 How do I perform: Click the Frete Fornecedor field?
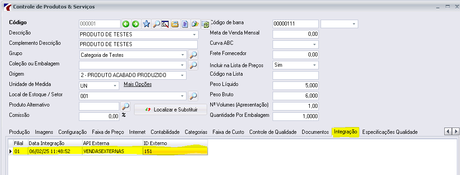[295, 55]
